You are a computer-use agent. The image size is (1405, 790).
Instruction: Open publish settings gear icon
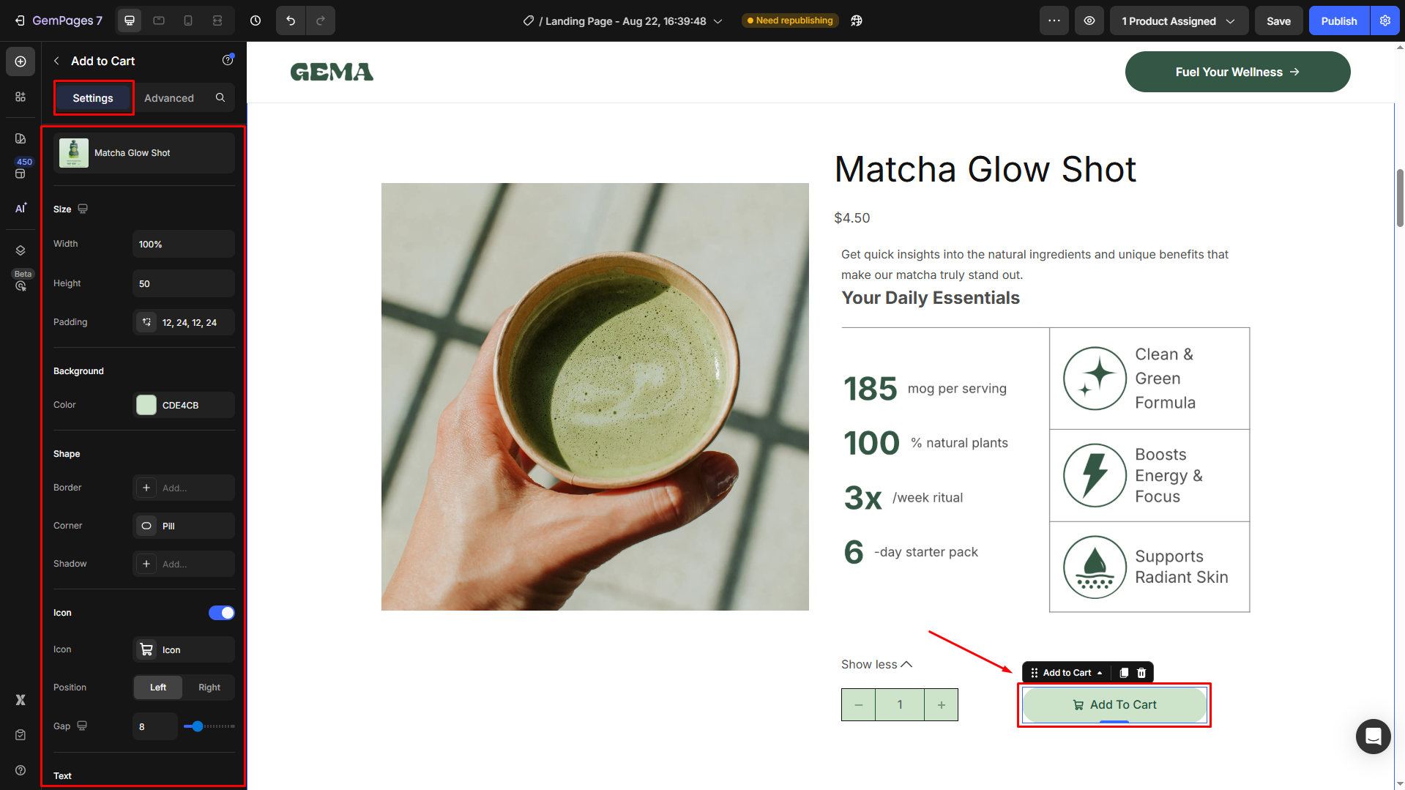coord(1385,21)
